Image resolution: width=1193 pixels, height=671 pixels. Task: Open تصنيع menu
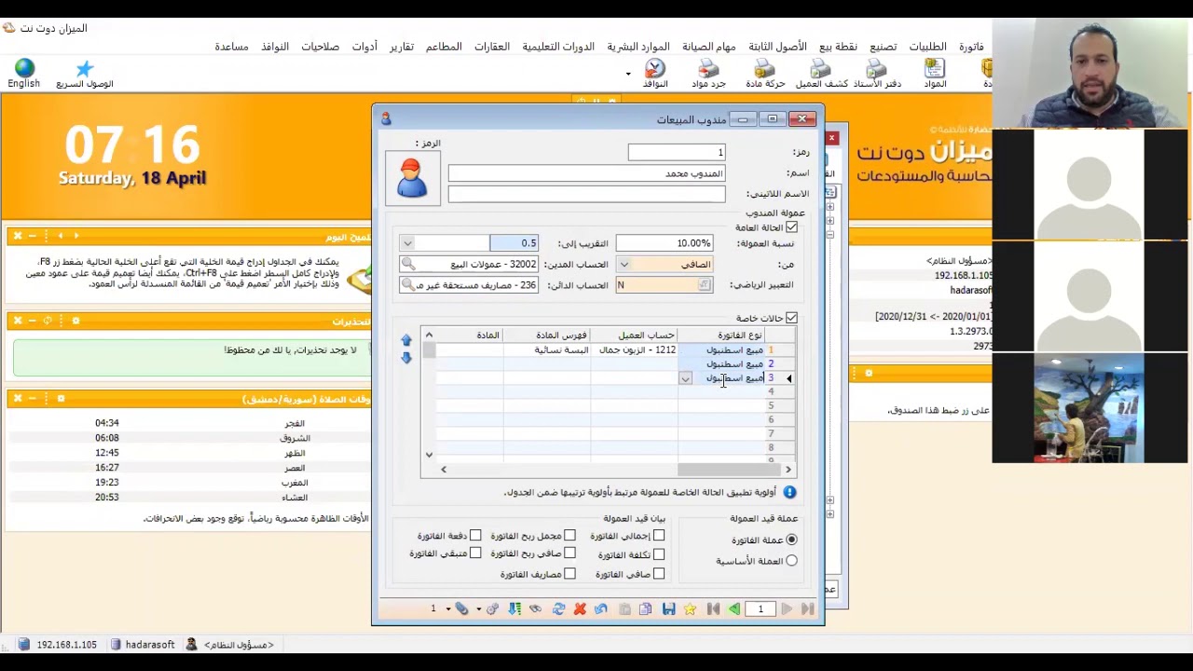point(883,47)
